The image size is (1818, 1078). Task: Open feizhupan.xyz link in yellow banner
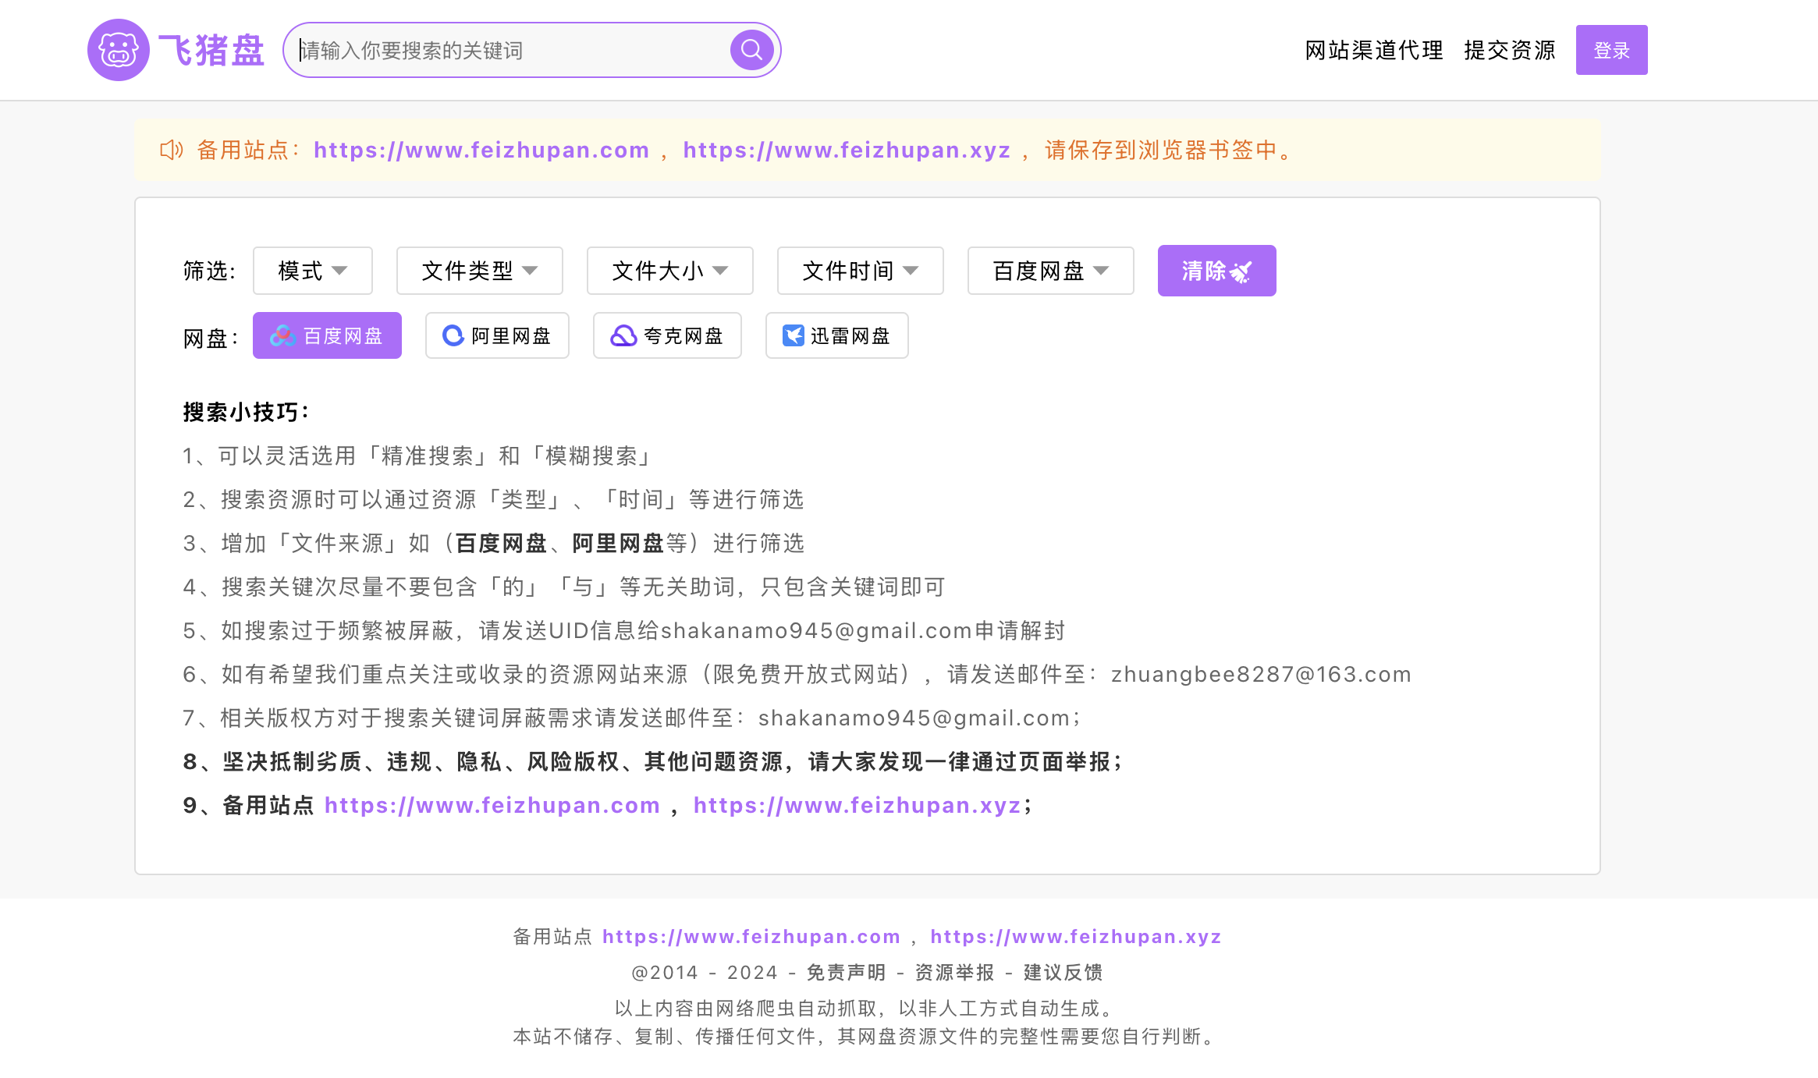click(847, 150)
